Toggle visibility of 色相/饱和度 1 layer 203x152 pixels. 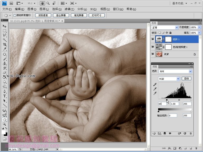click(153, 47)
